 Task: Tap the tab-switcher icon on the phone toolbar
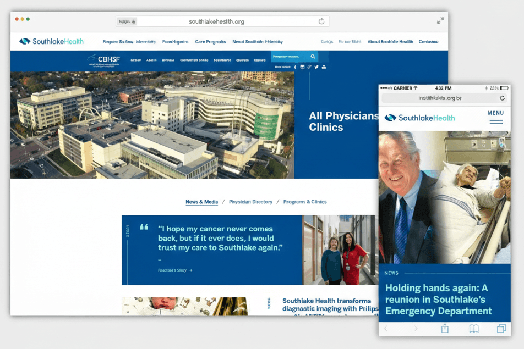point(501,328)
